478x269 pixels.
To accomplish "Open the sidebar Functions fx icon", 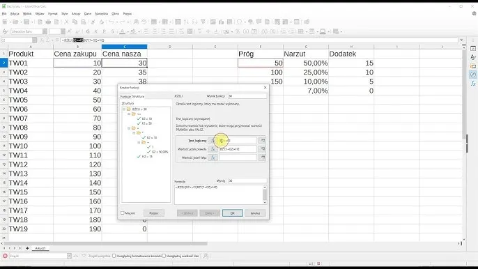I will 473,83.
